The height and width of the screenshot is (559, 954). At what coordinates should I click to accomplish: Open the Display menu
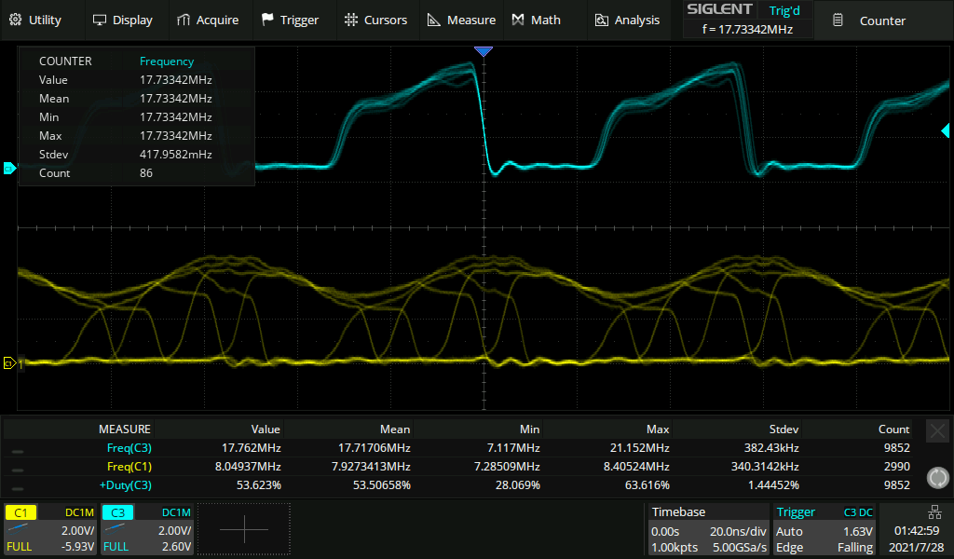click(x=122, y=20)
